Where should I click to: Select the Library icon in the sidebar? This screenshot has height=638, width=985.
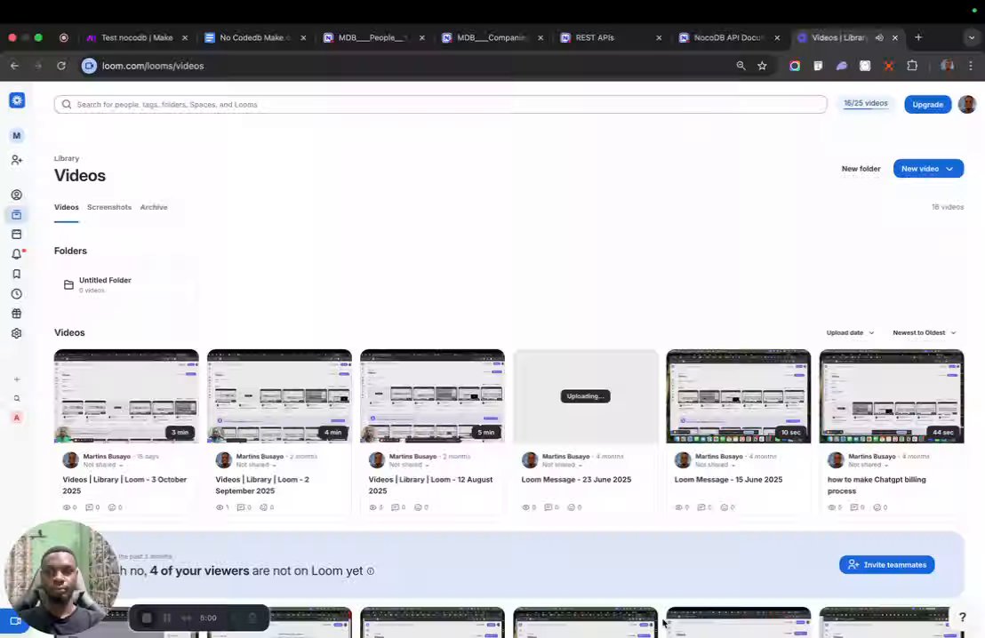click(x=17, y=215)
